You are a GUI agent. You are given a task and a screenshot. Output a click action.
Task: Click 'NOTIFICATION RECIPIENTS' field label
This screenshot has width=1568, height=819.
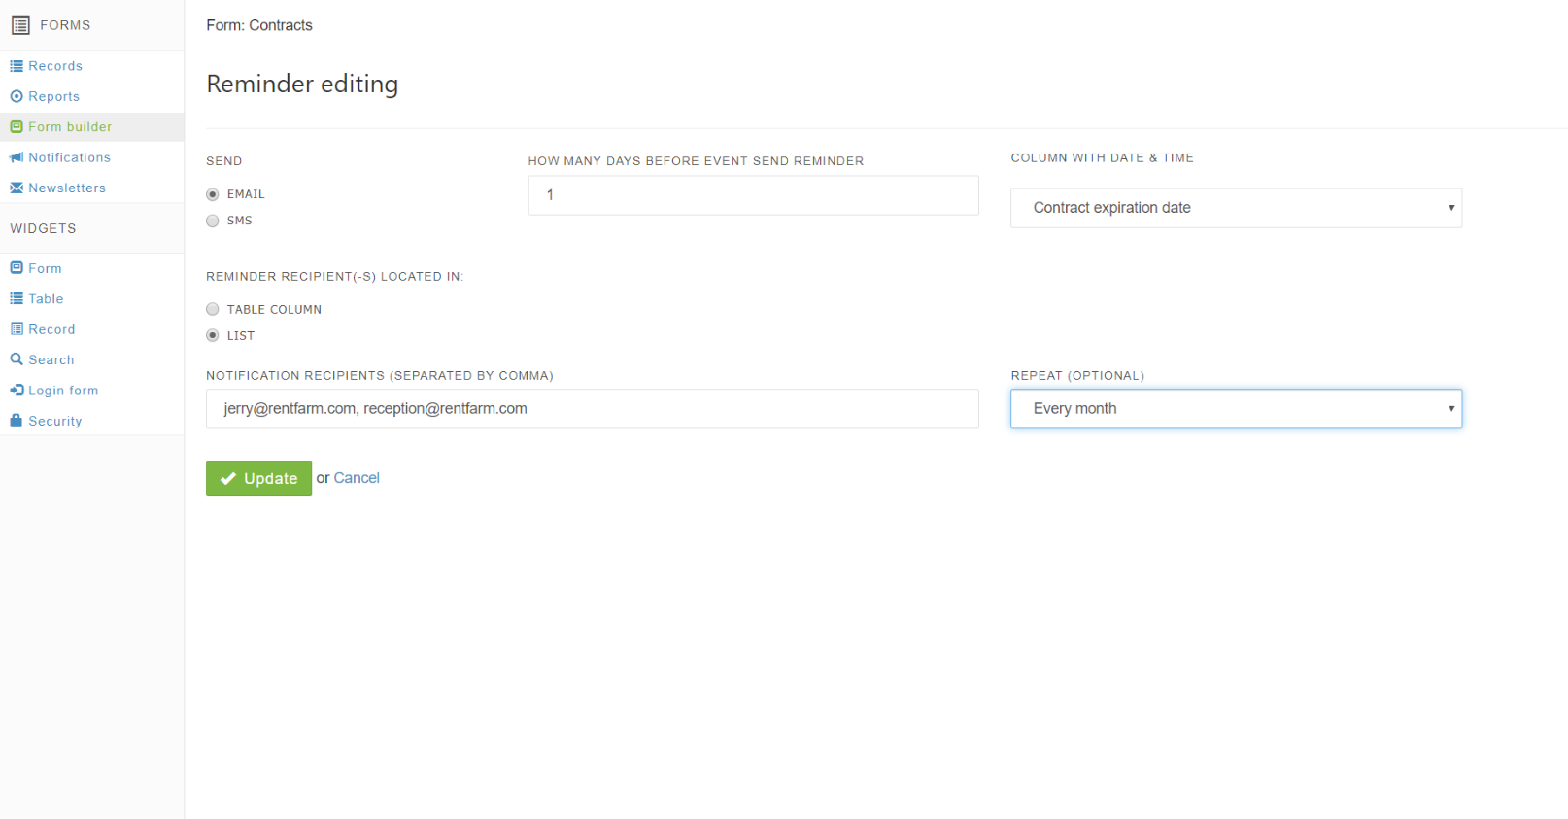[380, 376]
